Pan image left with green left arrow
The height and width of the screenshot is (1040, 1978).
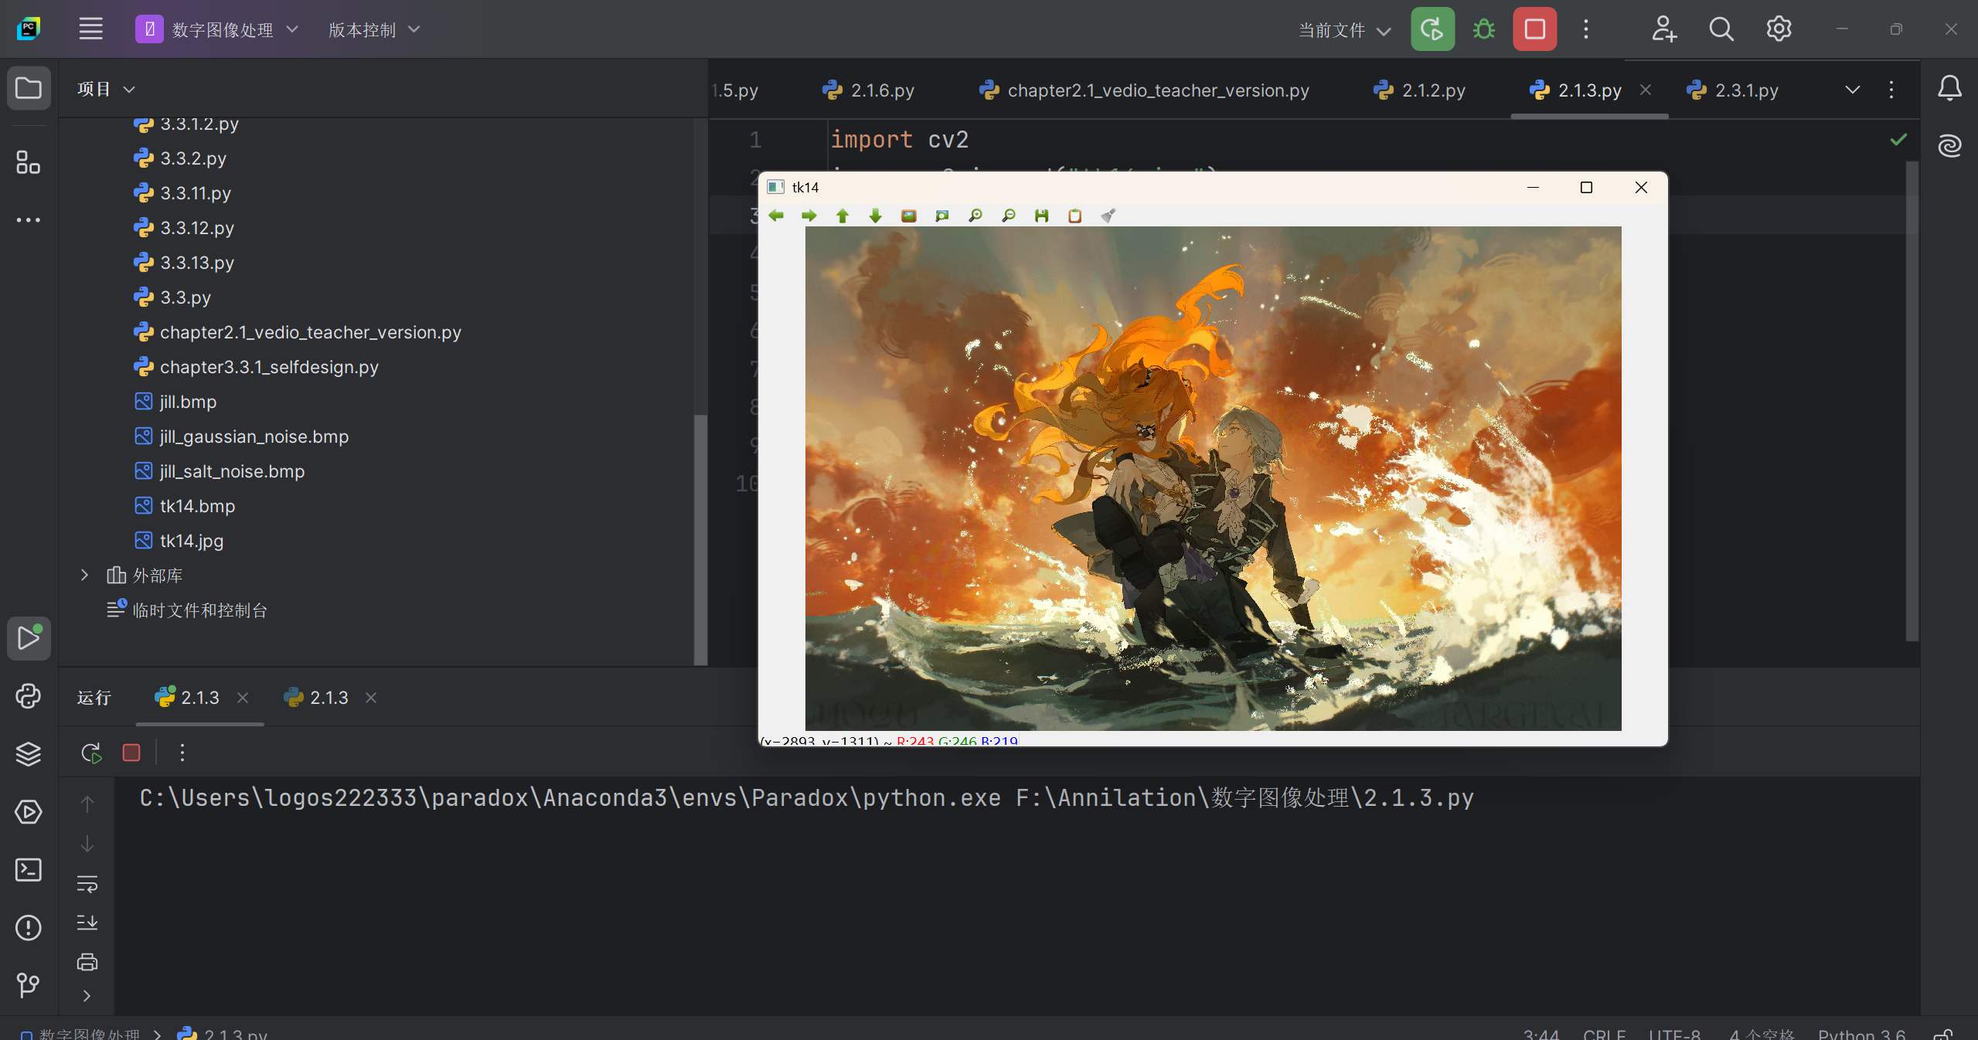776,216
